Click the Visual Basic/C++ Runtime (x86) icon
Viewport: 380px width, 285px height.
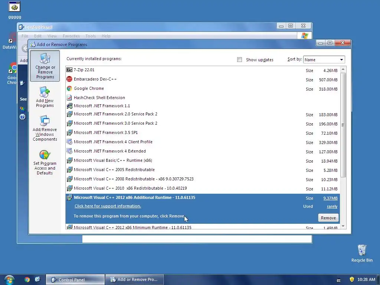pos(69,160)
